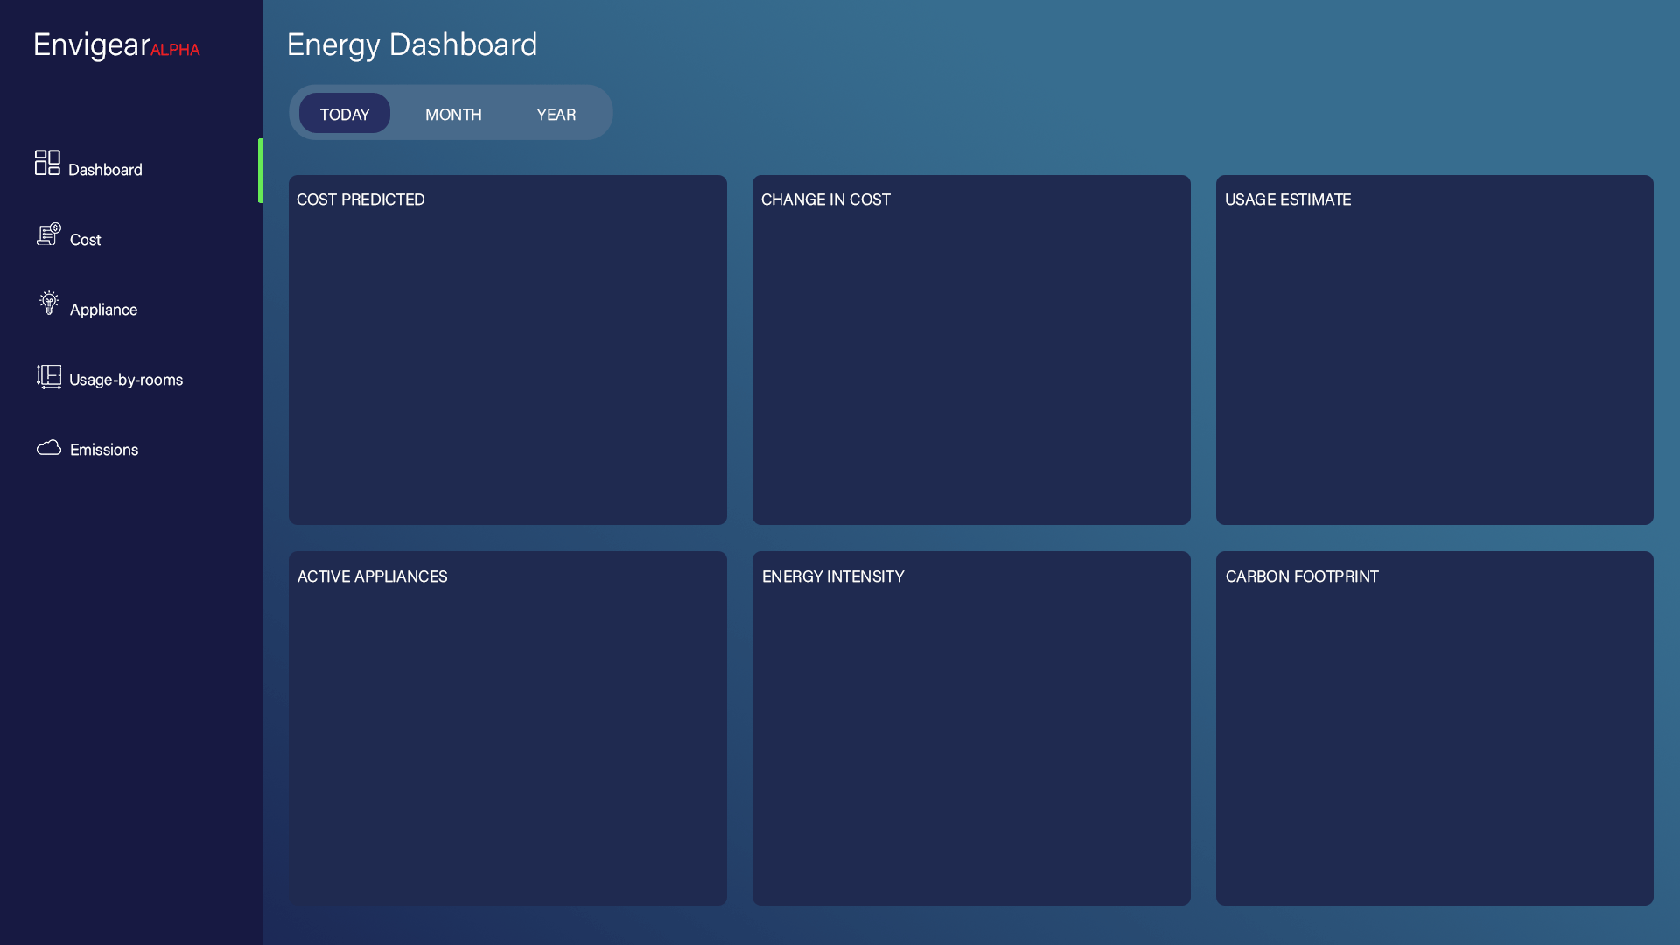
Task: Switch to the MONTH time range
Action: click(x=453, y=114)
